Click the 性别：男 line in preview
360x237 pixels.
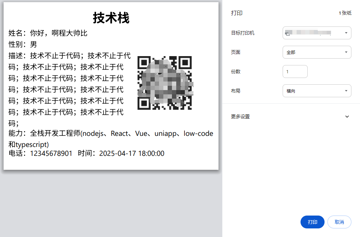pos(23,44)
